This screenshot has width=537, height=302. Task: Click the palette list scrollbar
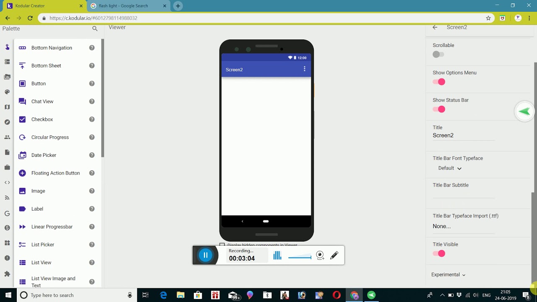[x=102, y=99]
